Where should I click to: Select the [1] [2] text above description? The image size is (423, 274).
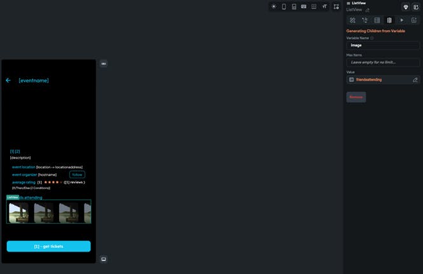coord(15,152)
